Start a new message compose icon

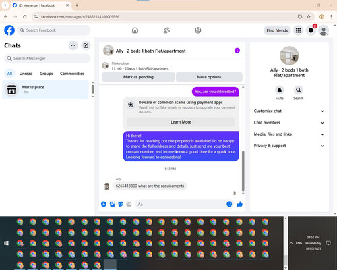point(86,45)
